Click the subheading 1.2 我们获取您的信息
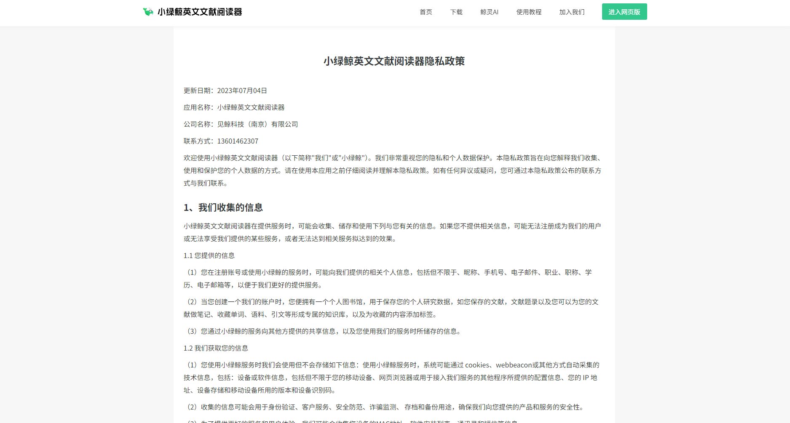This screenshot has height=423, width=790. pyautogui.click(x=216, y=348)
